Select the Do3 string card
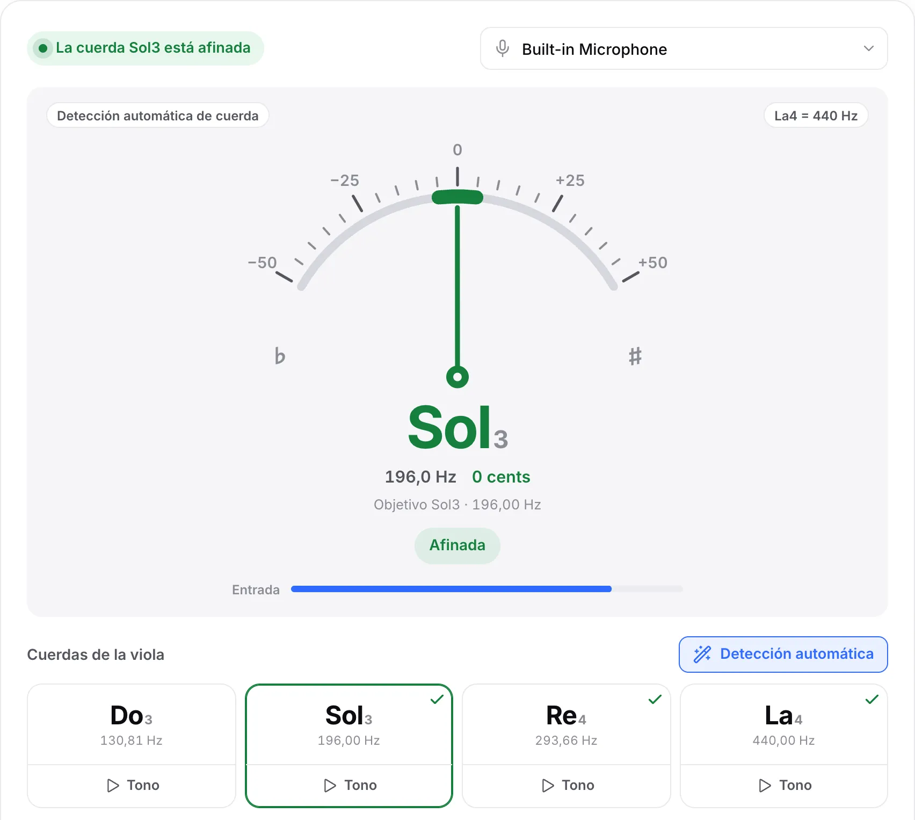 [132, 724]
